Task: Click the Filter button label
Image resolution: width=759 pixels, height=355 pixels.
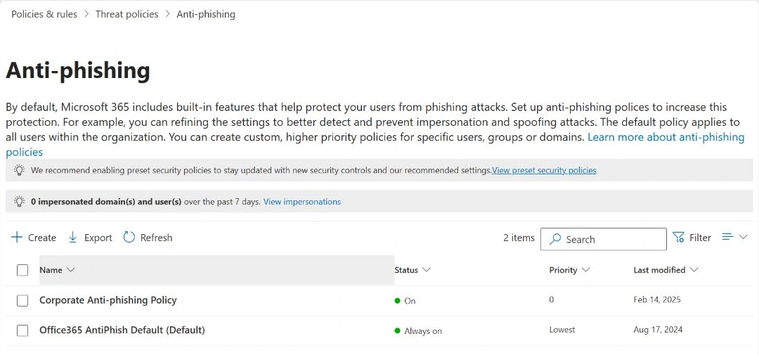Action: pos(700,238)
